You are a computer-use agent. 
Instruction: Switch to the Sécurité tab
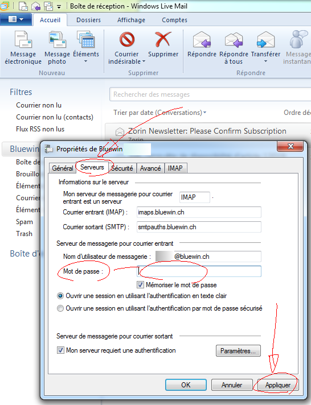click(x=122, y=168)
